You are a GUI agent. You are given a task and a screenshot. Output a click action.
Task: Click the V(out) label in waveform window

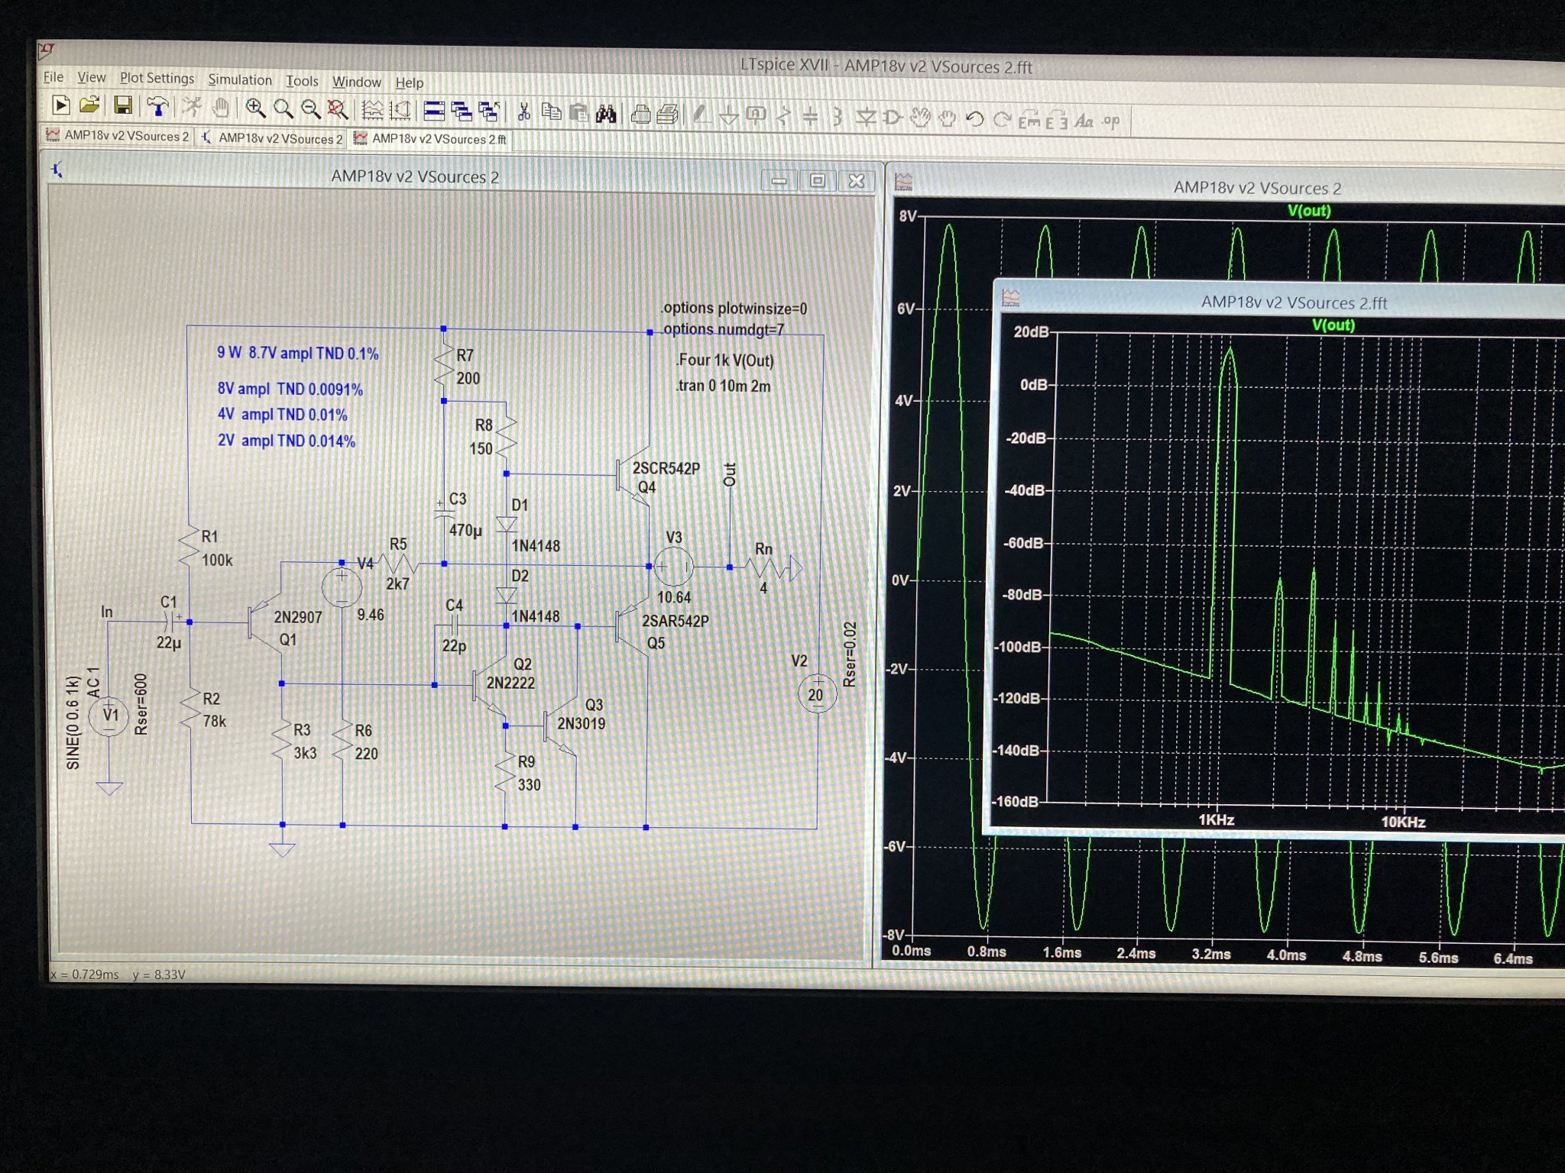[x=1308, y=210]
